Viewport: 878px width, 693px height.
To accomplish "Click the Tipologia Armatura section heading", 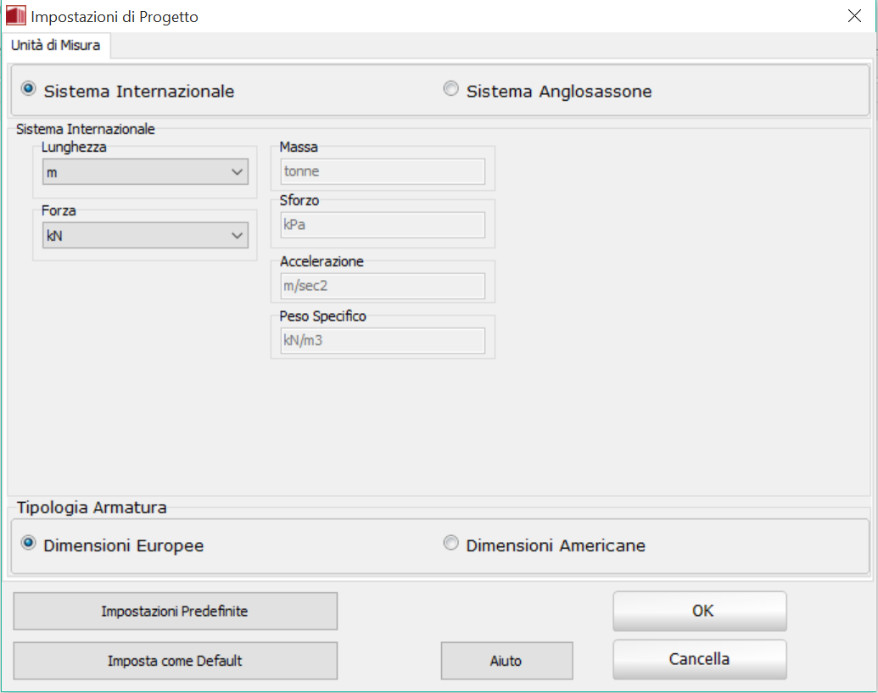I will (92, 508).
